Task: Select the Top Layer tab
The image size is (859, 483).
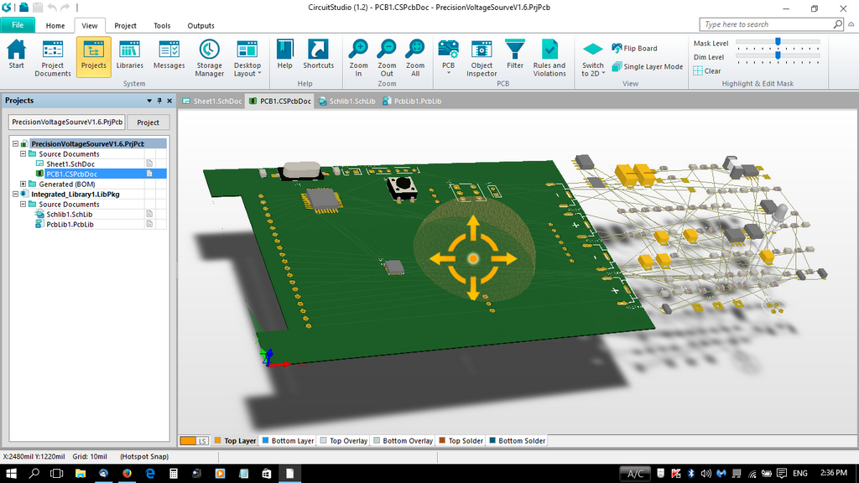Action: pyautogui.click(x=235, y=441)
